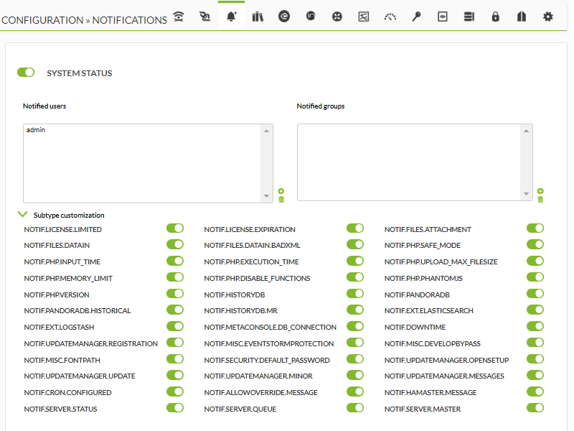Turn off NOTIF.SERVER.MASTER switch
The image size is (574, 431).
[535, 407]
